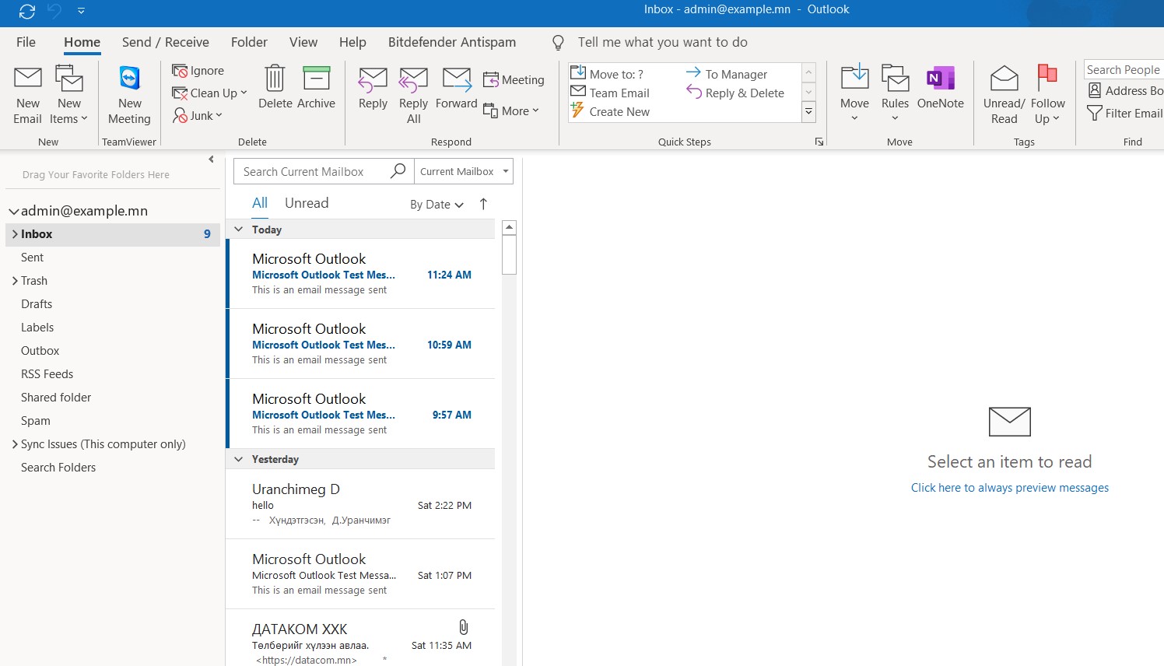This screenshot has width=1164, height=666.
Task: Select Search Folders
Action: pos(58,468)
